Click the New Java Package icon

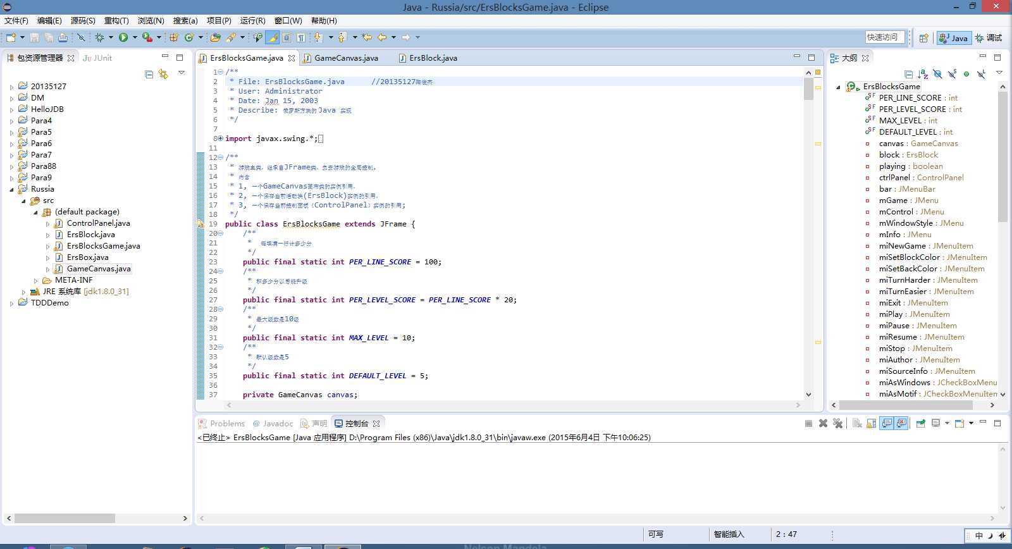point(174,38)
